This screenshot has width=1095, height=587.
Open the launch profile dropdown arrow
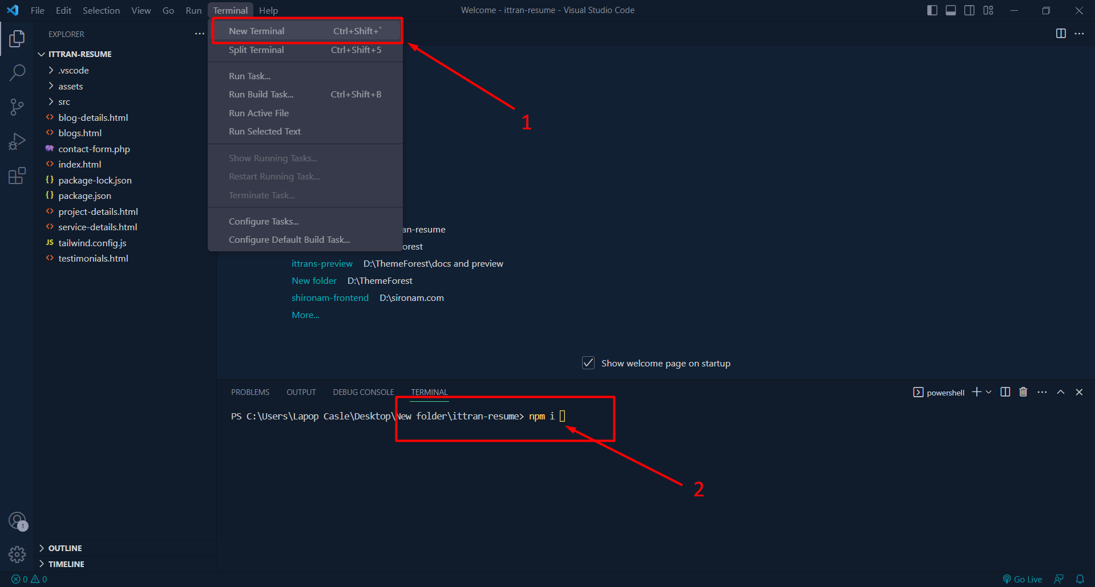(989, 392)
